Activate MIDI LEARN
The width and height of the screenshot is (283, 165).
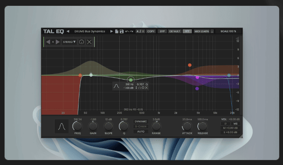coord(202,31)
